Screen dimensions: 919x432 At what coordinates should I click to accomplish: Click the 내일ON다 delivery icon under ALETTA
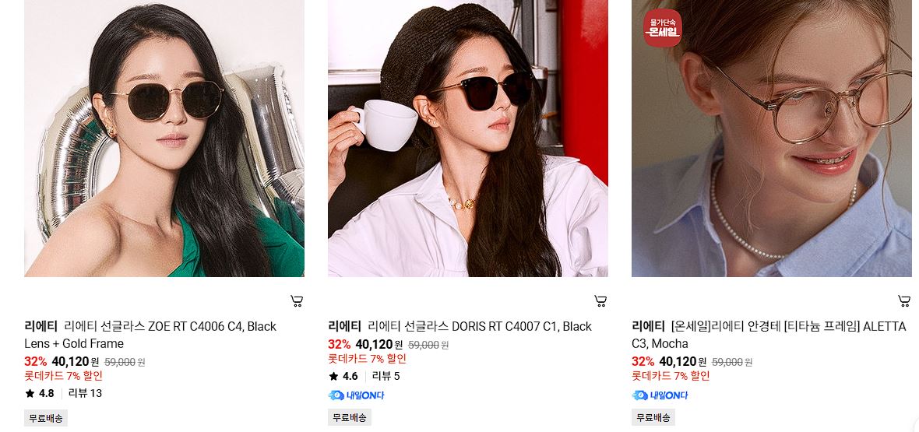pyautogui.click(x=660, y=395)
